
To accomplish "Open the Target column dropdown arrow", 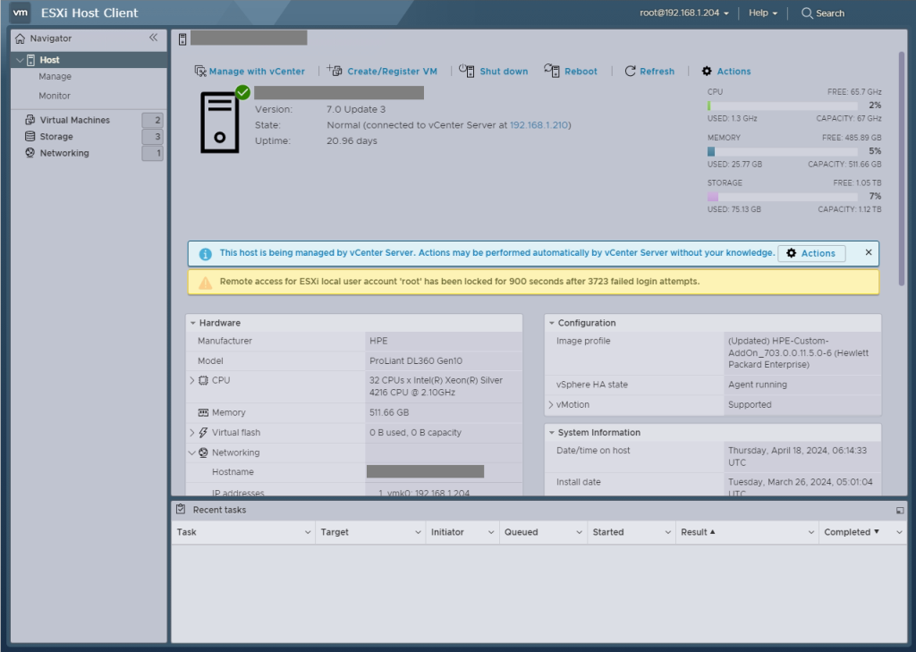I will [419, 532].
